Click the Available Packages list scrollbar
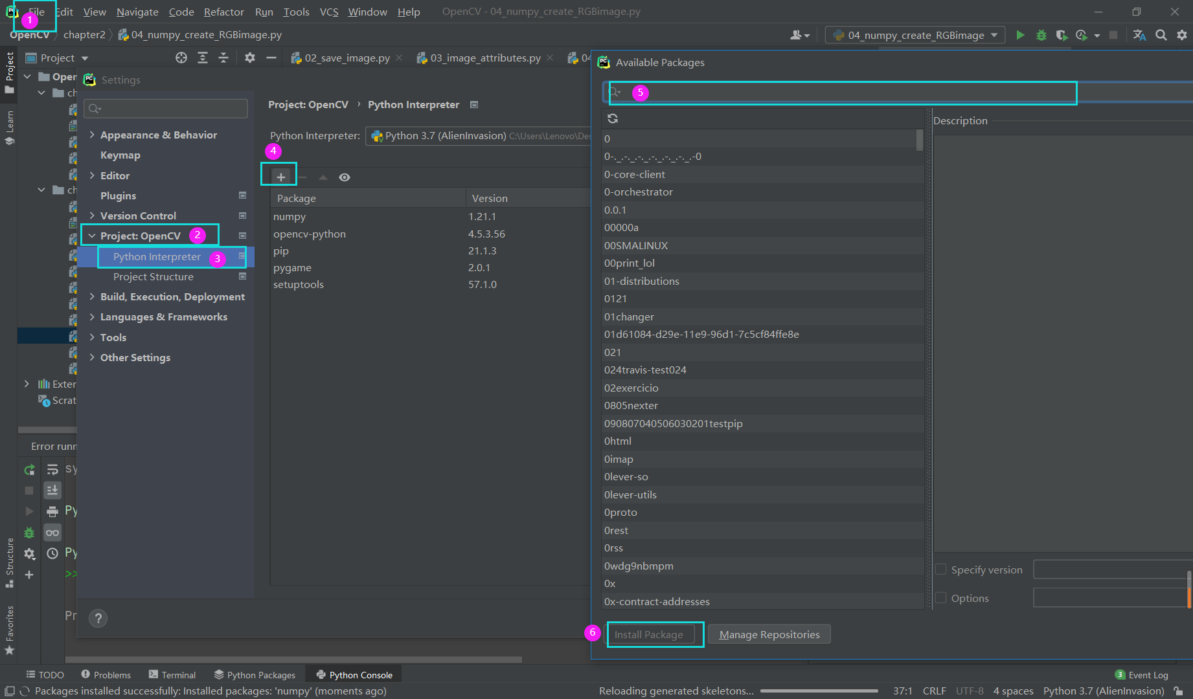Image resolution: width=1193 pixels, height=699 pixels. 919,140
